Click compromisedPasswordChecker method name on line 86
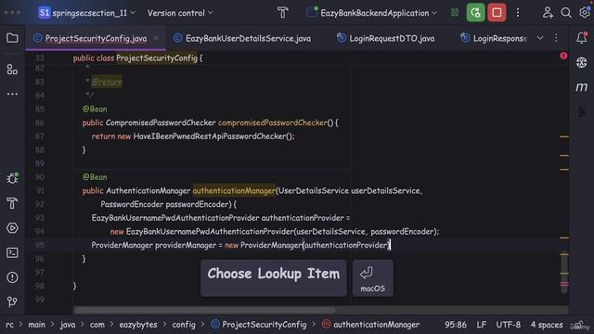 click(272, 122)
